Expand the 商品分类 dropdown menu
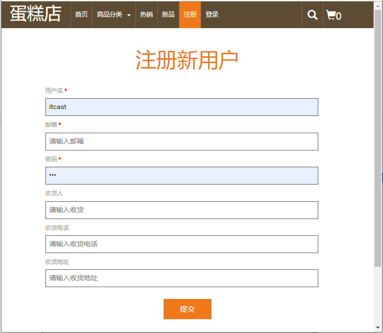The image size is (383, 333). (114, 15)
